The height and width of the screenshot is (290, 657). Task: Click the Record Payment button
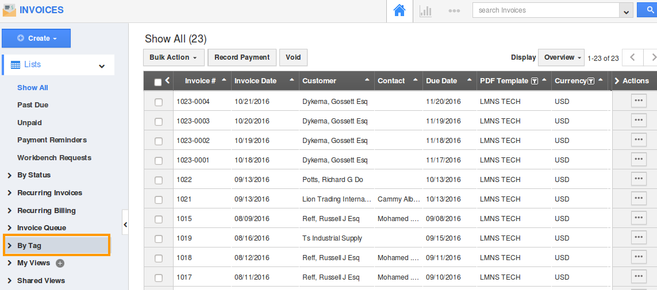click(242, 57)
